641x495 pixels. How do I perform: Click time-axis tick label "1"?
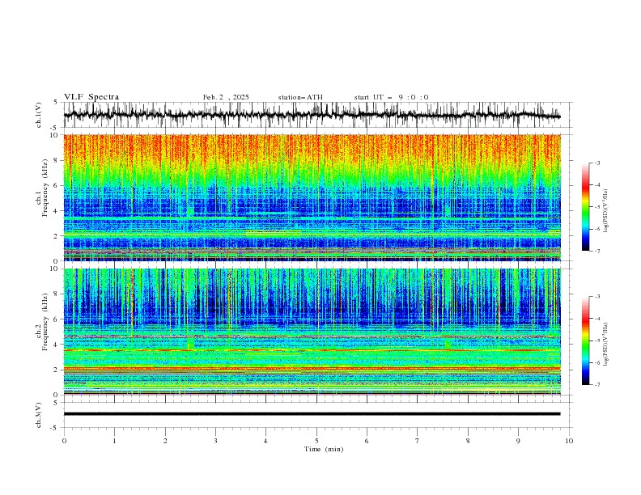click(x=114, y=441)
